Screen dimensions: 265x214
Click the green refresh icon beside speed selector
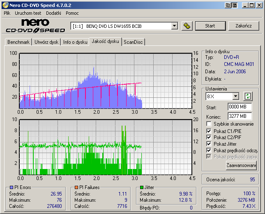pos(248,96)
